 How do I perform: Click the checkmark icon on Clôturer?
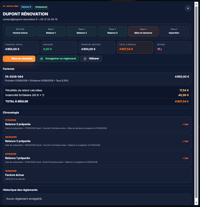tap(85, 59)
